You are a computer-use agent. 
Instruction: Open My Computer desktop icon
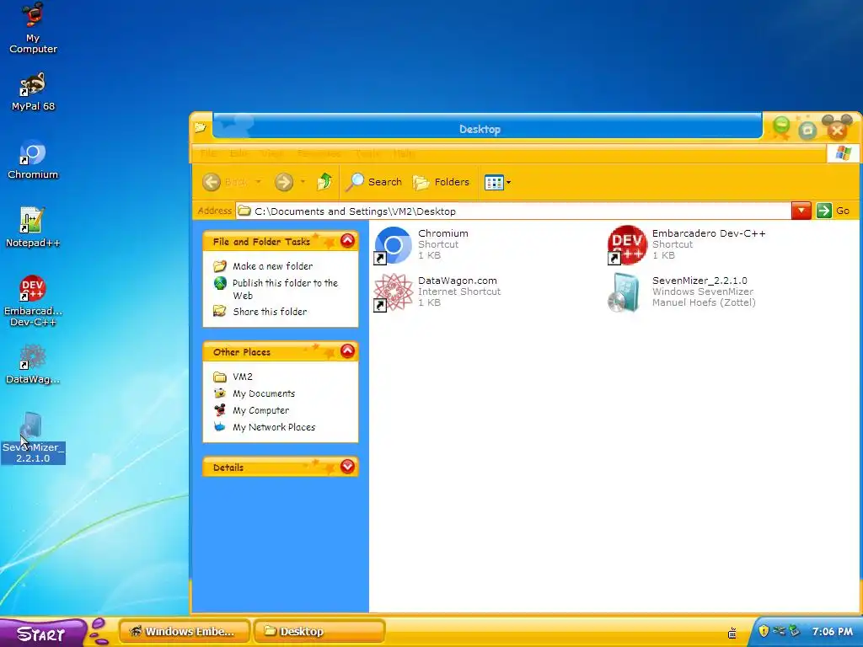[33, 28]
